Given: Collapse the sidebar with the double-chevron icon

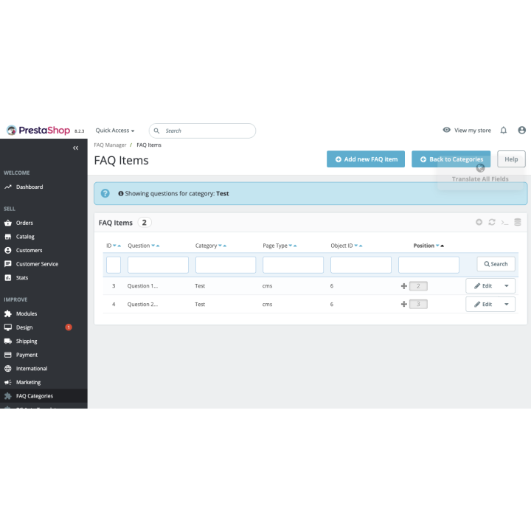Looking at the screenshot, I should pos(75,148).
